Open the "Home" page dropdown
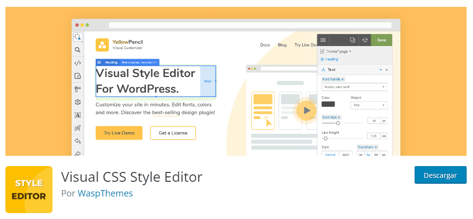Screen dimensions: 473x219 tap(339, 51)
